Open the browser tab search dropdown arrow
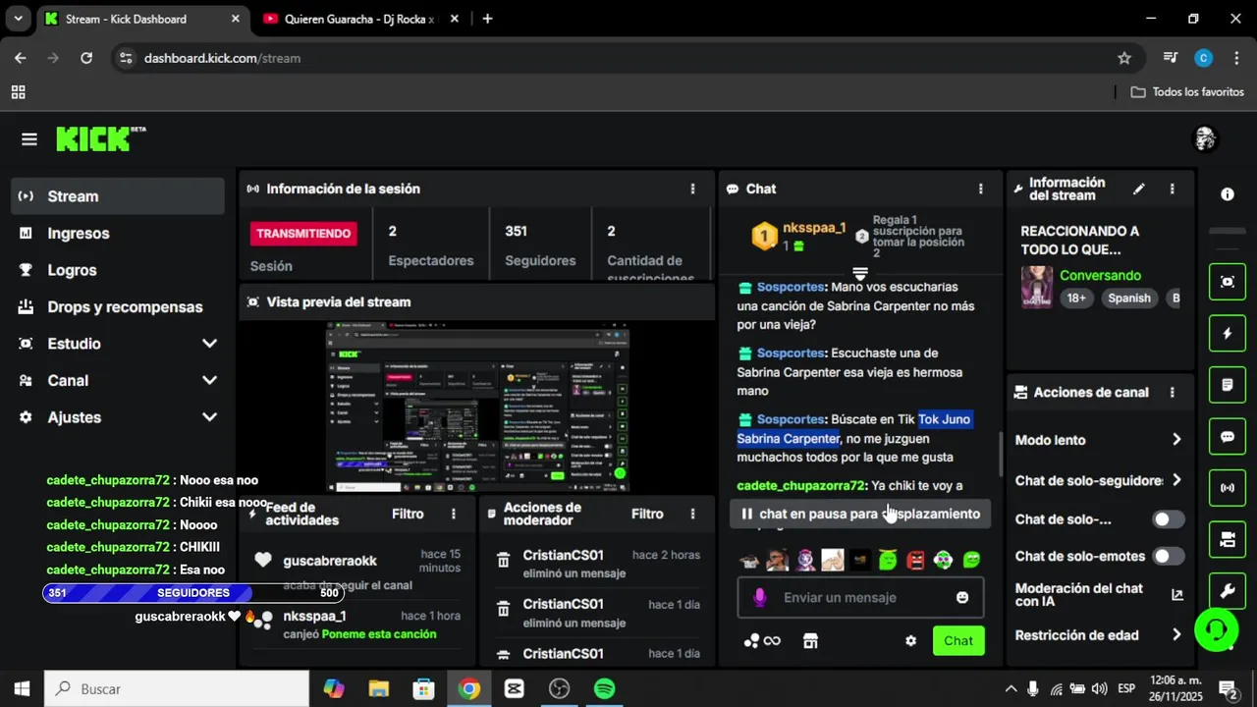1257x707 pixels. coord(18,19)
